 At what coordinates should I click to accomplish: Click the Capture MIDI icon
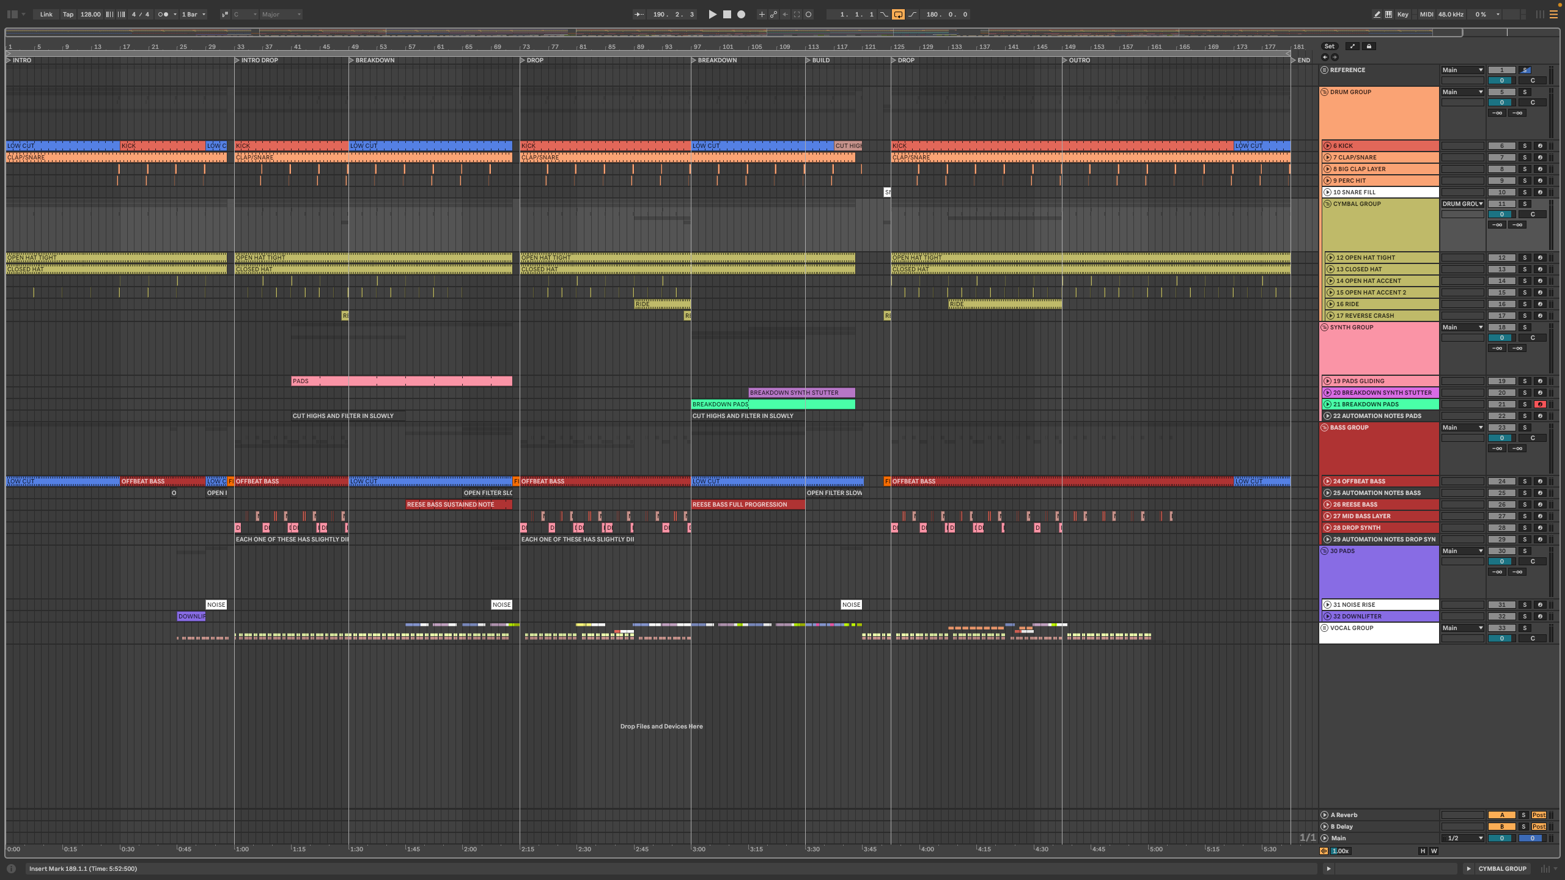tap(797, 14)
